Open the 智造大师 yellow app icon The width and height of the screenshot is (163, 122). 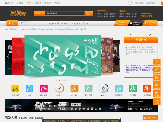[x=15, y=88]
